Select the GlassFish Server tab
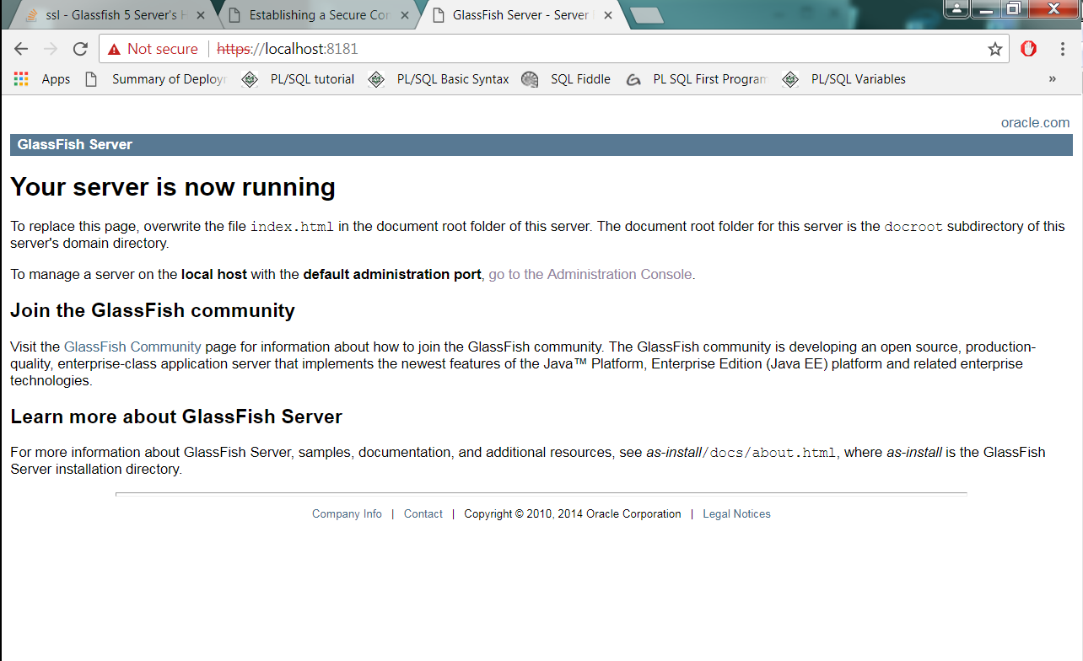1083x661 pixels. (523, 15)
